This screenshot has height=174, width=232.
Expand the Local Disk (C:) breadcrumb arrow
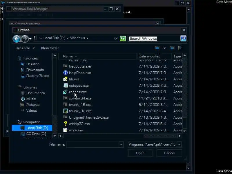coord(68,38)
